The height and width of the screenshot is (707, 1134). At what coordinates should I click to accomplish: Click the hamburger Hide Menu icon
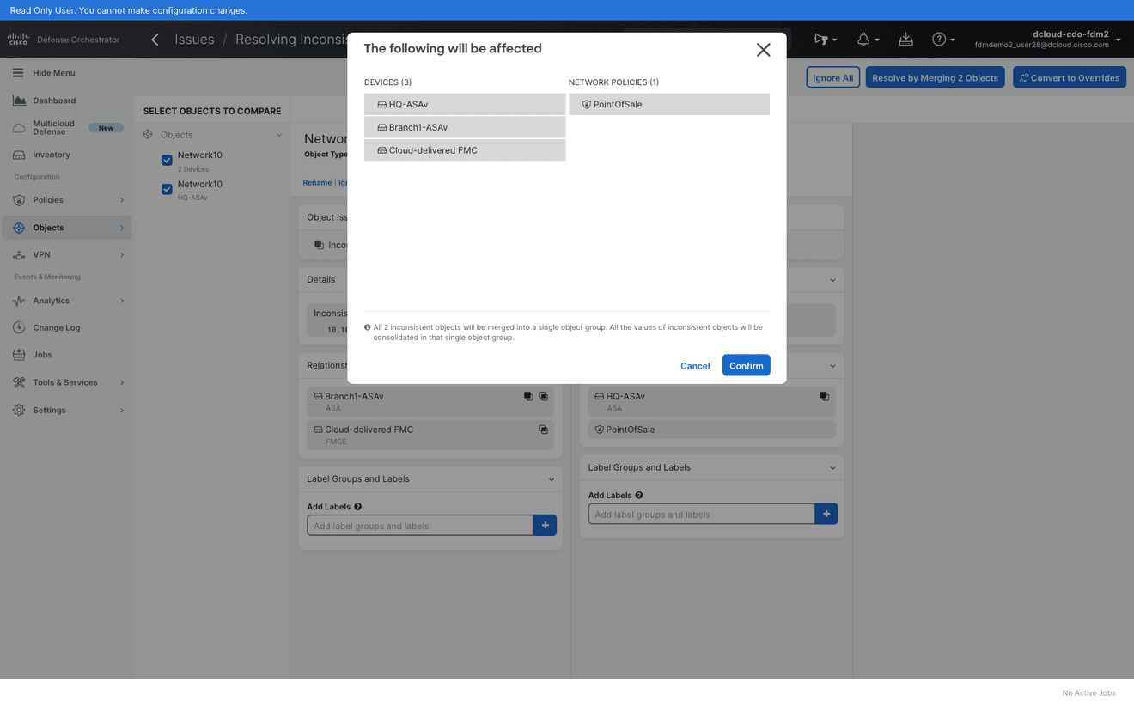tap(18, 73)
